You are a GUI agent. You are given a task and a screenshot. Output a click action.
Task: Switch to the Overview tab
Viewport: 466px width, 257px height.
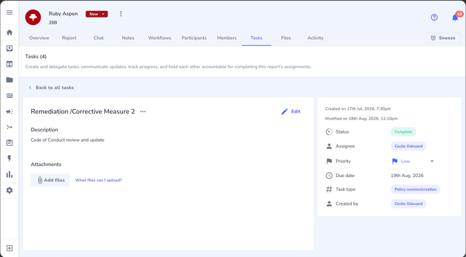tap(39, 38)
